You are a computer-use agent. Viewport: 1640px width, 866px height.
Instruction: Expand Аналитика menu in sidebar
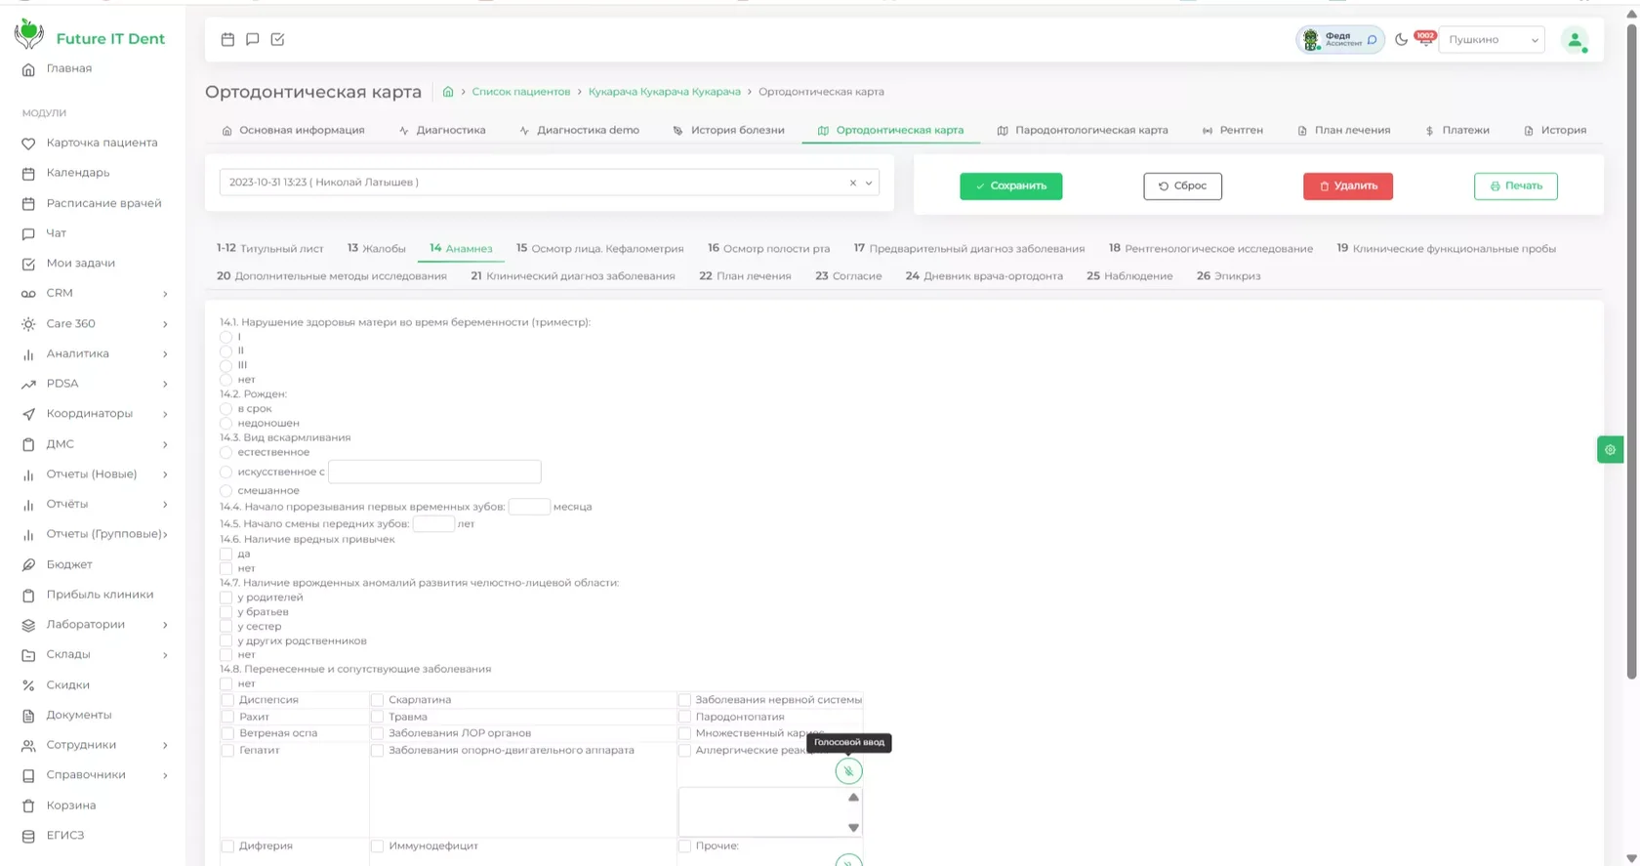pos(93,353)
